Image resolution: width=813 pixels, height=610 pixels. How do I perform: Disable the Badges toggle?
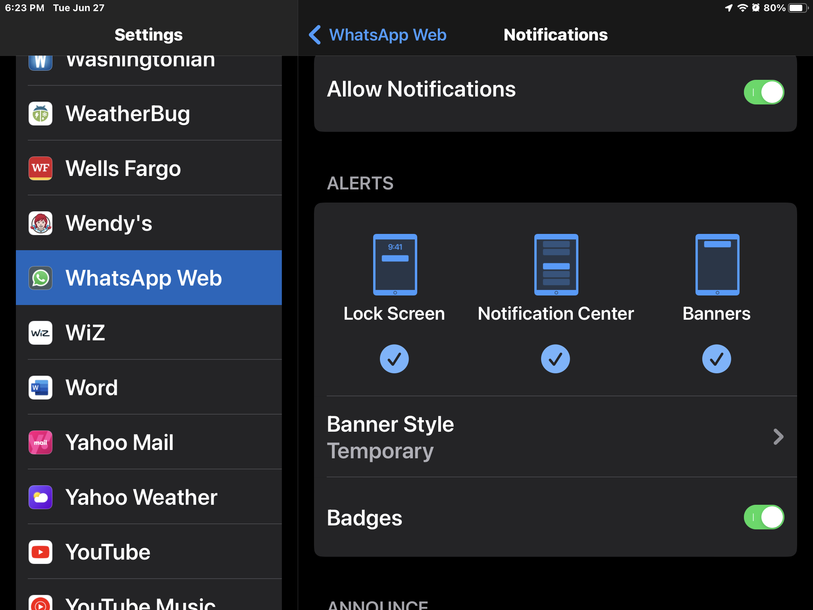[x=763, y=517]
